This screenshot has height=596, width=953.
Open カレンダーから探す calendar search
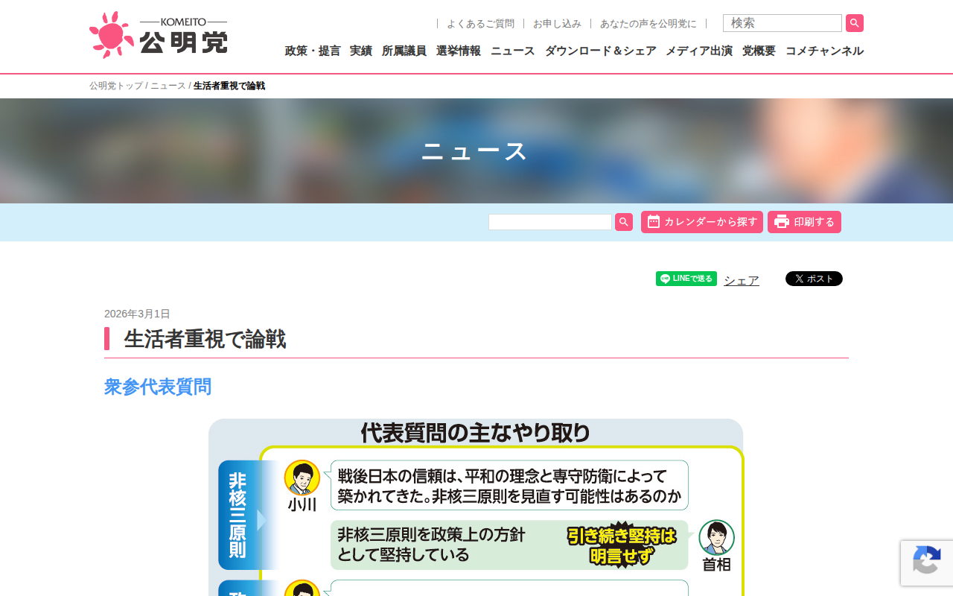(702, 222)
